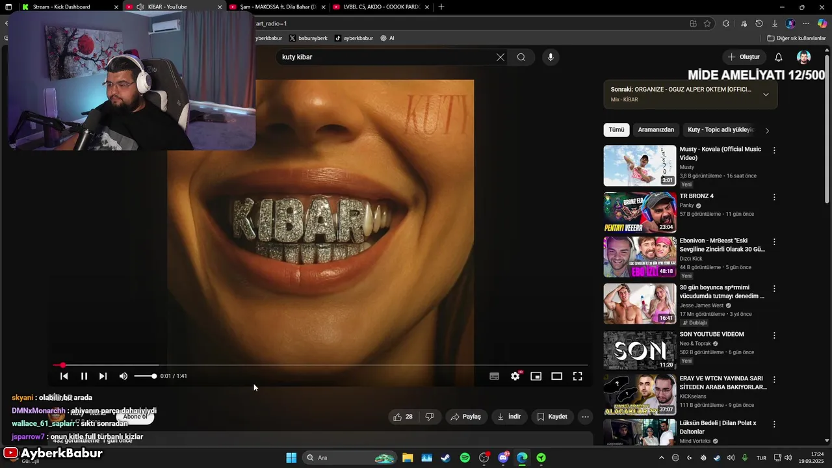Open Discord from taskbar
Viewport: 832px width, 468px height.
point(503,458)
